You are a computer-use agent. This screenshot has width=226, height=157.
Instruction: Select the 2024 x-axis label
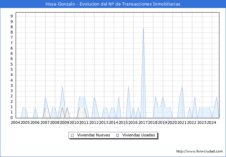211,122
